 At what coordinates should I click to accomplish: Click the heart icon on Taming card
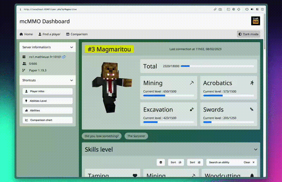(135, 175)
